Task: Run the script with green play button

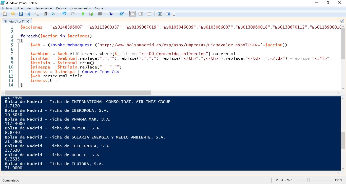Action: tap(83, 14)
